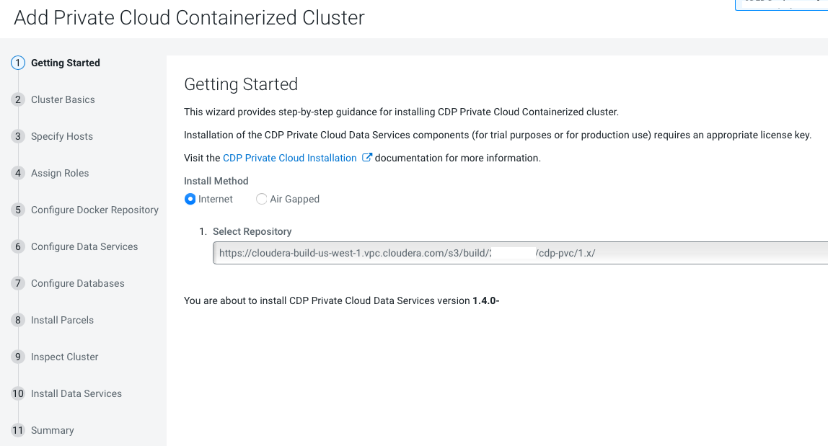Click the Getting Started step label
This screenshot has width=828, height=446.
click(66, 63)
